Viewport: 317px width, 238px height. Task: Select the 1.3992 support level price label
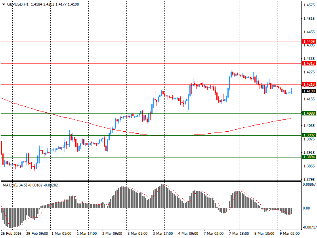click(309, 135)
